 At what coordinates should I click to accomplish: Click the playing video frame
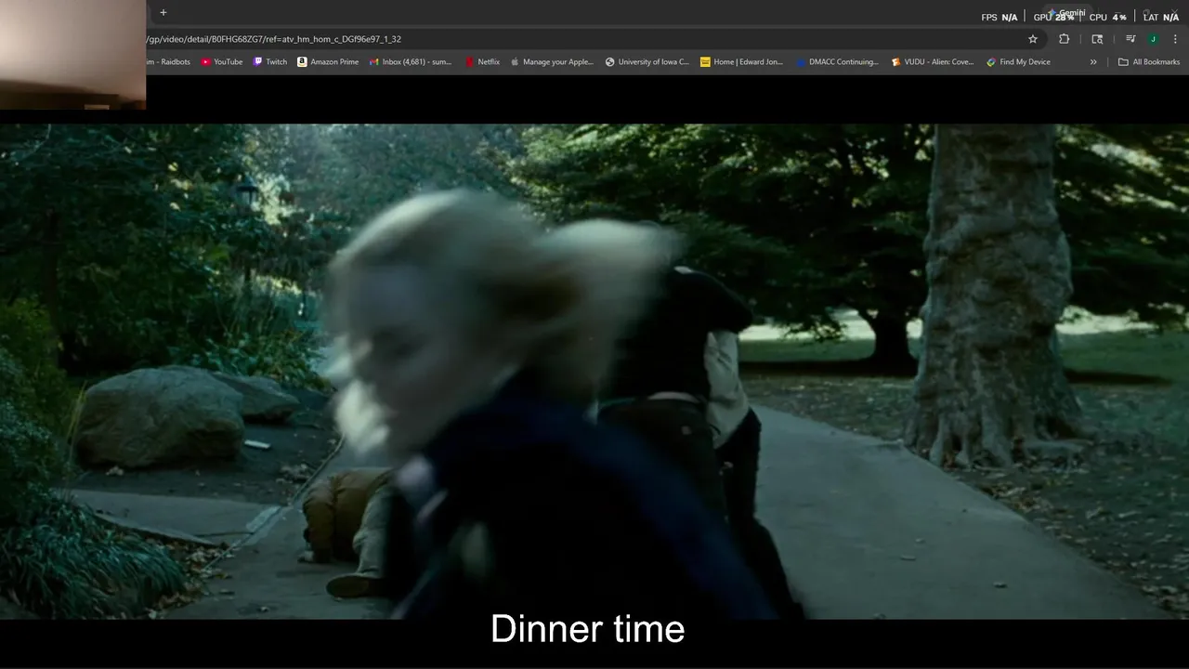click(x=594, y=372)
